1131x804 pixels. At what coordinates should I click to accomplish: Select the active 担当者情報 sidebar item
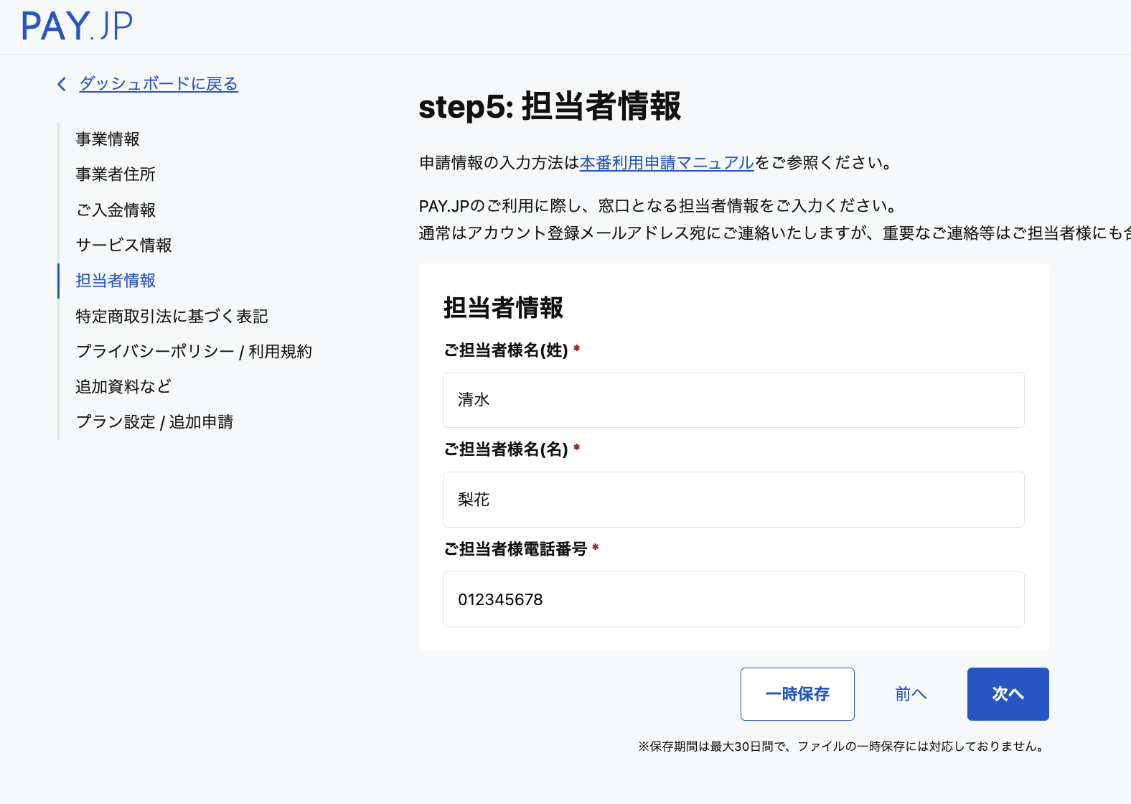coord(116,280)
